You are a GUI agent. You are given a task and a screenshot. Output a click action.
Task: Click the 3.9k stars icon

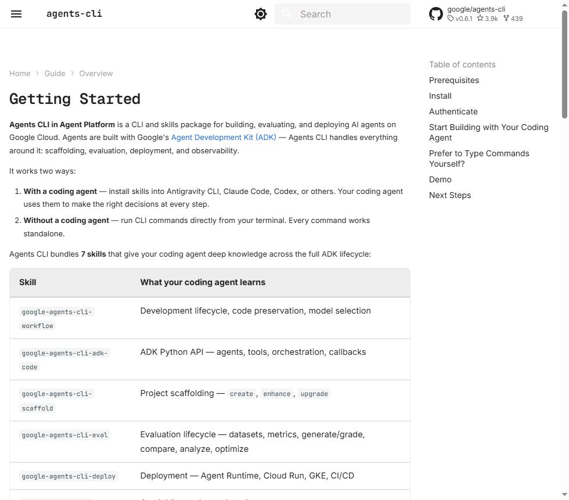480,18
